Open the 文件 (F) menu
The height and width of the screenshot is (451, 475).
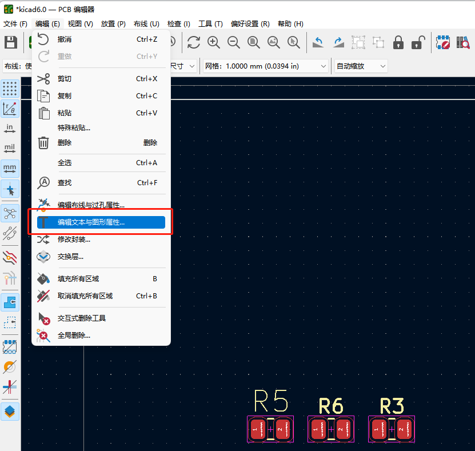(x=15, y=23)
